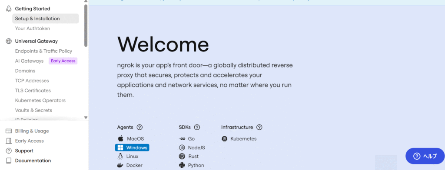The image size is (445, 170).
Task: Show help tooltip next to SDKs
Action: point(197,127)
